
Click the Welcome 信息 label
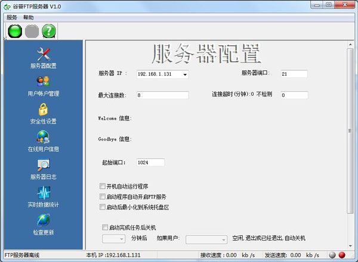coord(115,118)
